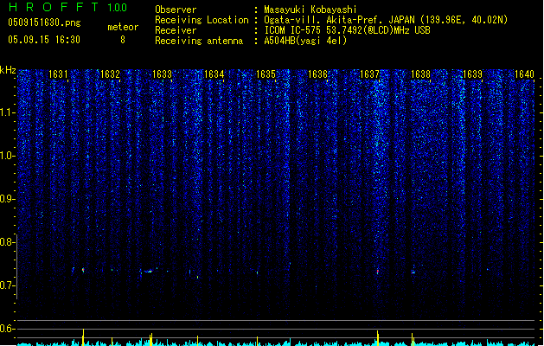Click the Receiver label
This screenshot has height=346, width=544.
[x=176, y=30]
